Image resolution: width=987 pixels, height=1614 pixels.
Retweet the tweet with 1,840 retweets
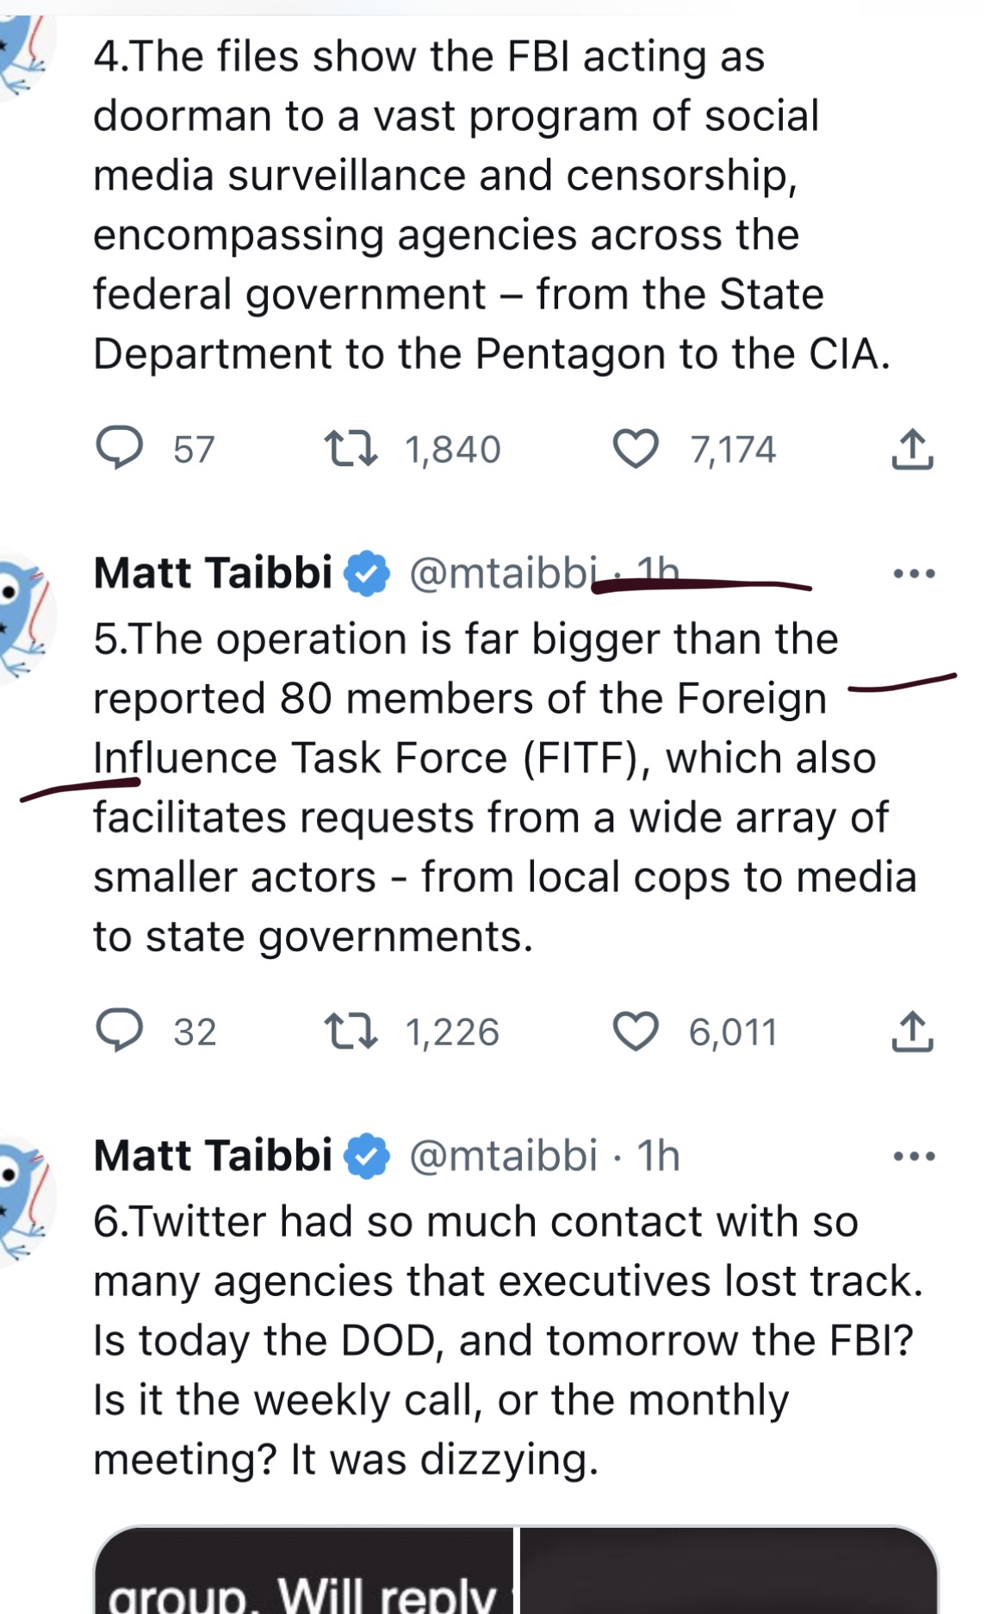tap(350, 449)
